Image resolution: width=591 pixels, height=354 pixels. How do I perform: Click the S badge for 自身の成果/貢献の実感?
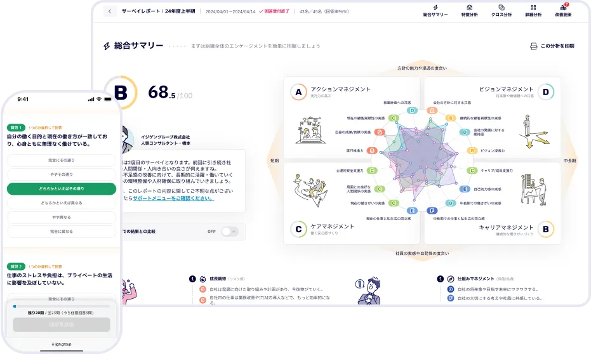[x=380, y=132]
